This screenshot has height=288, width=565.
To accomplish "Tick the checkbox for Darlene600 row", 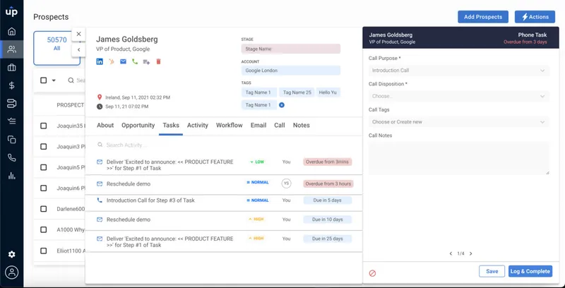I will (x=44, y=209).
